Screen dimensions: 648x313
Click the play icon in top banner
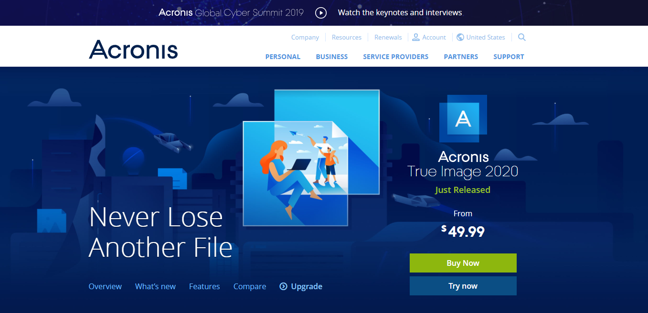321,13
